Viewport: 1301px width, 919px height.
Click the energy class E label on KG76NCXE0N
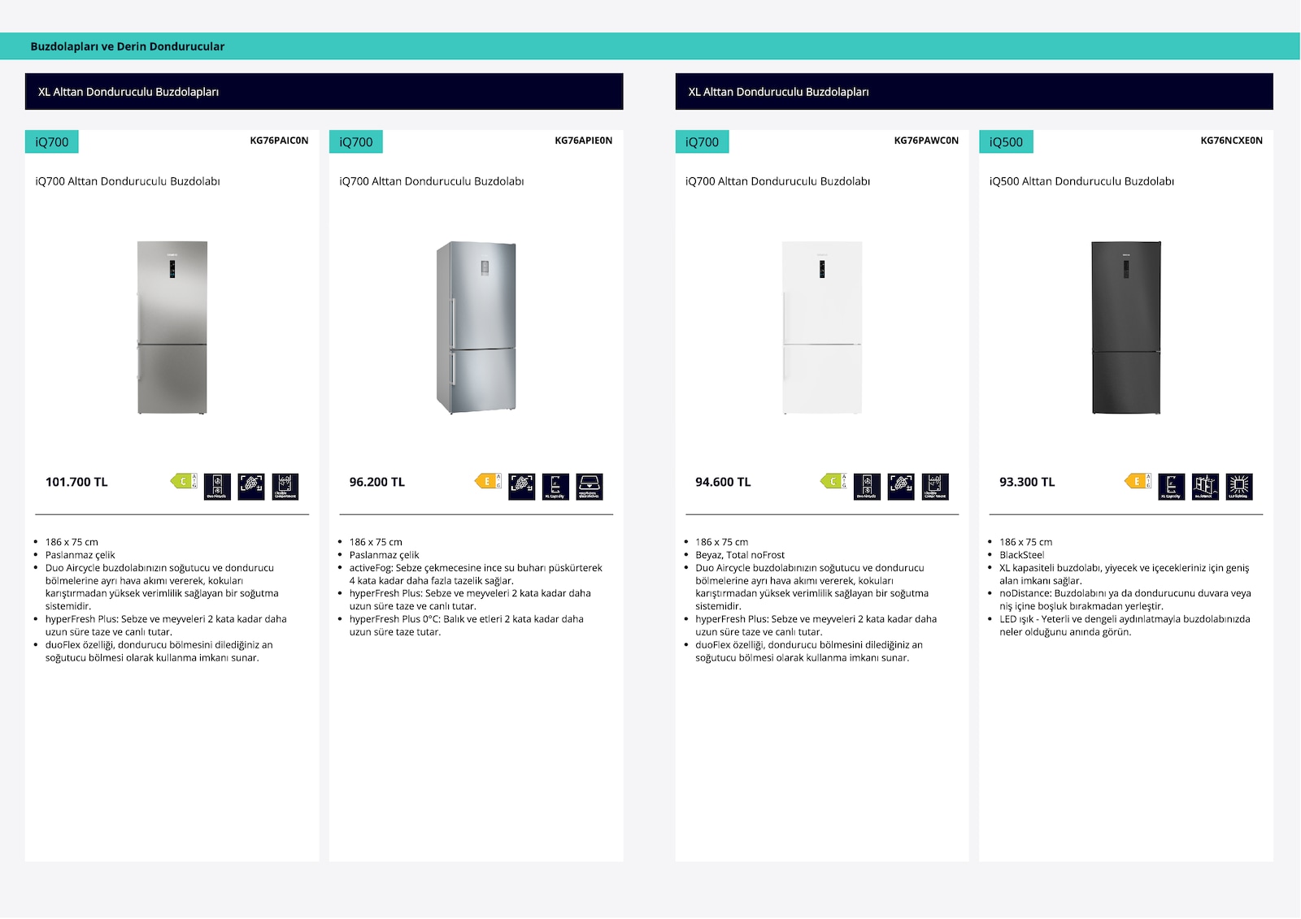tap(1138, 481)
